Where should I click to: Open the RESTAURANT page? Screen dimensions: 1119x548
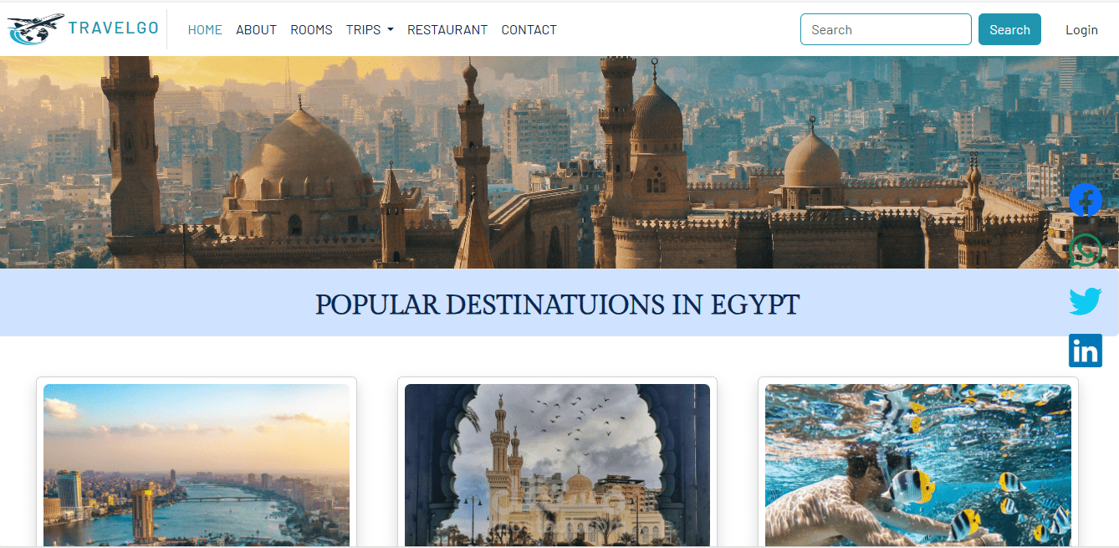(x=447, y=29)
